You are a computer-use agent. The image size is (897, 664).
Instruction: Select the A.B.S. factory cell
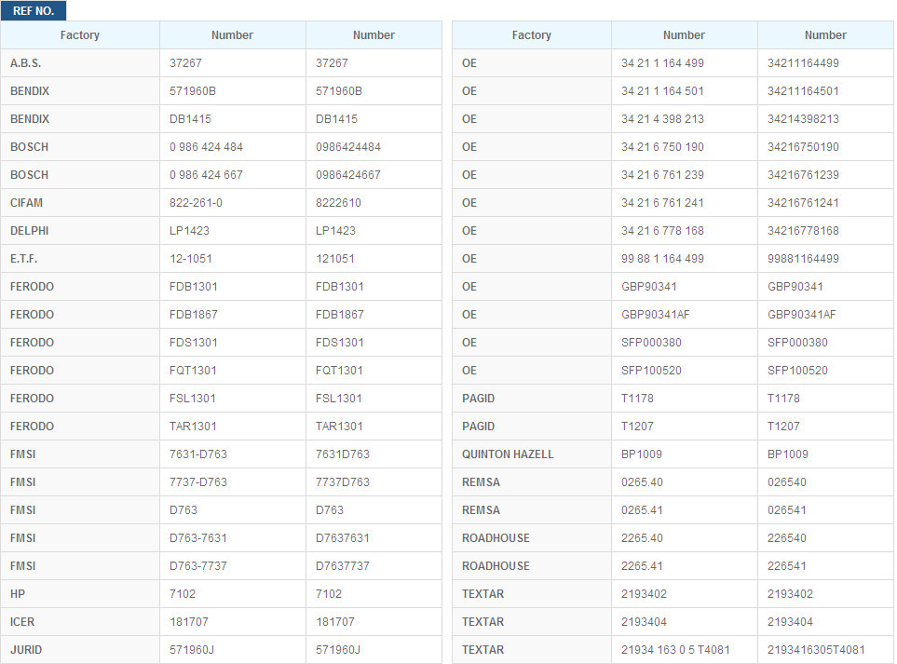[26, 63]
